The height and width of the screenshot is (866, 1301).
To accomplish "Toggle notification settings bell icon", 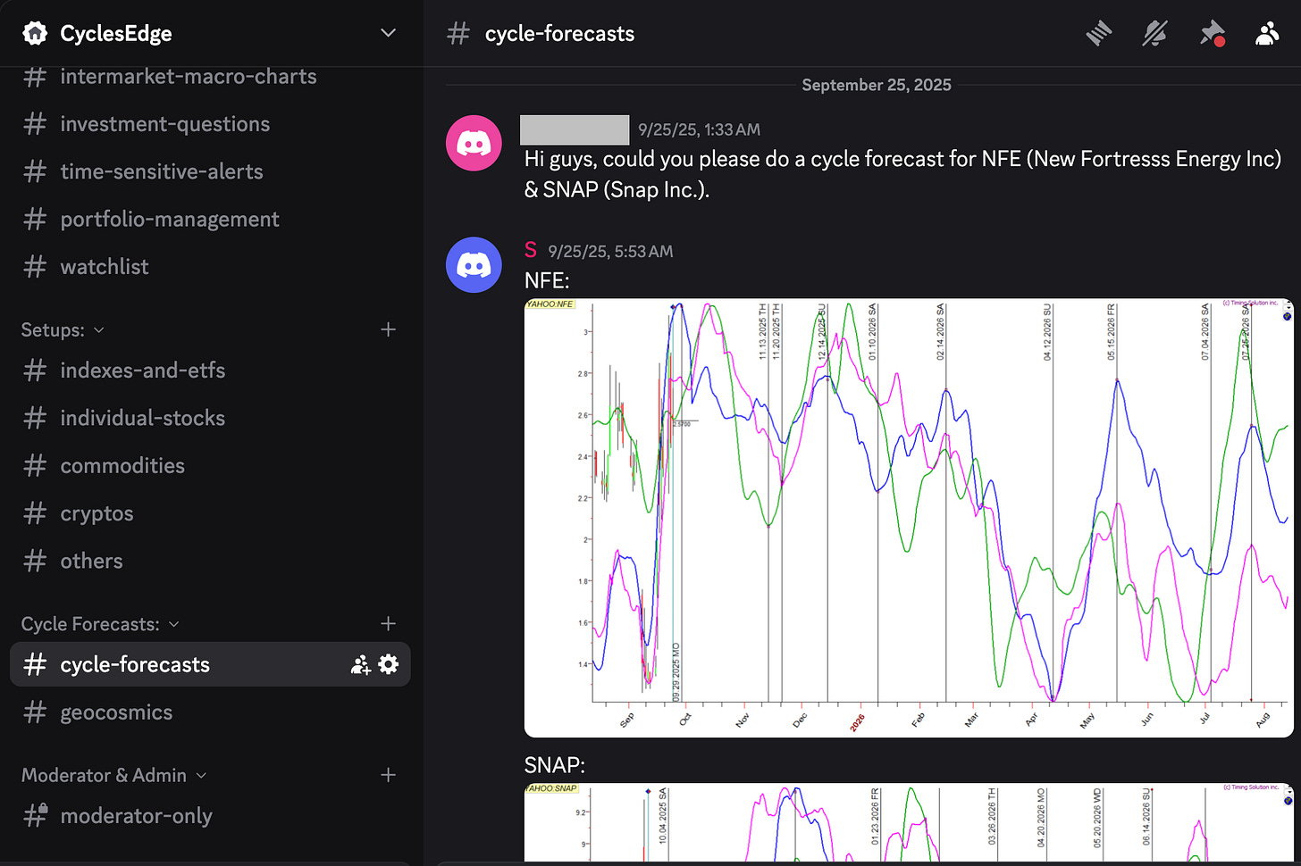I will (1155, 34).
